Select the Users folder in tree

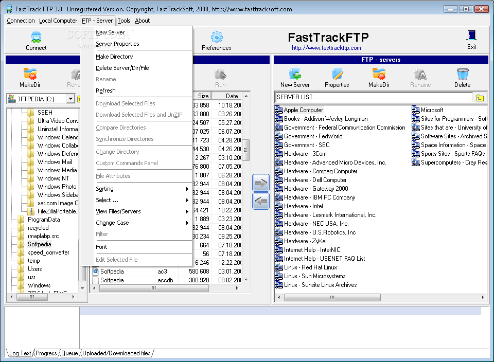point(30,269)
